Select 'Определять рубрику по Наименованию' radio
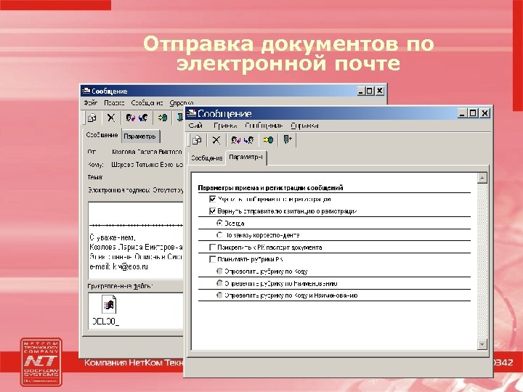The height and width of the screenshot is (392, 523). point(219,283)
